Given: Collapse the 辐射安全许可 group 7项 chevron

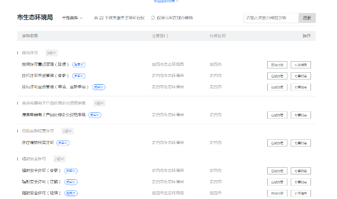Looking at the screenshot, I should (60, 159).
